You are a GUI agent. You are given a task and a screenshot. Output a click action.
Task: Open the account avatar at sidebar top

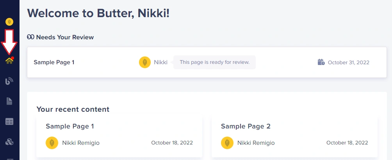pos(9,22)
